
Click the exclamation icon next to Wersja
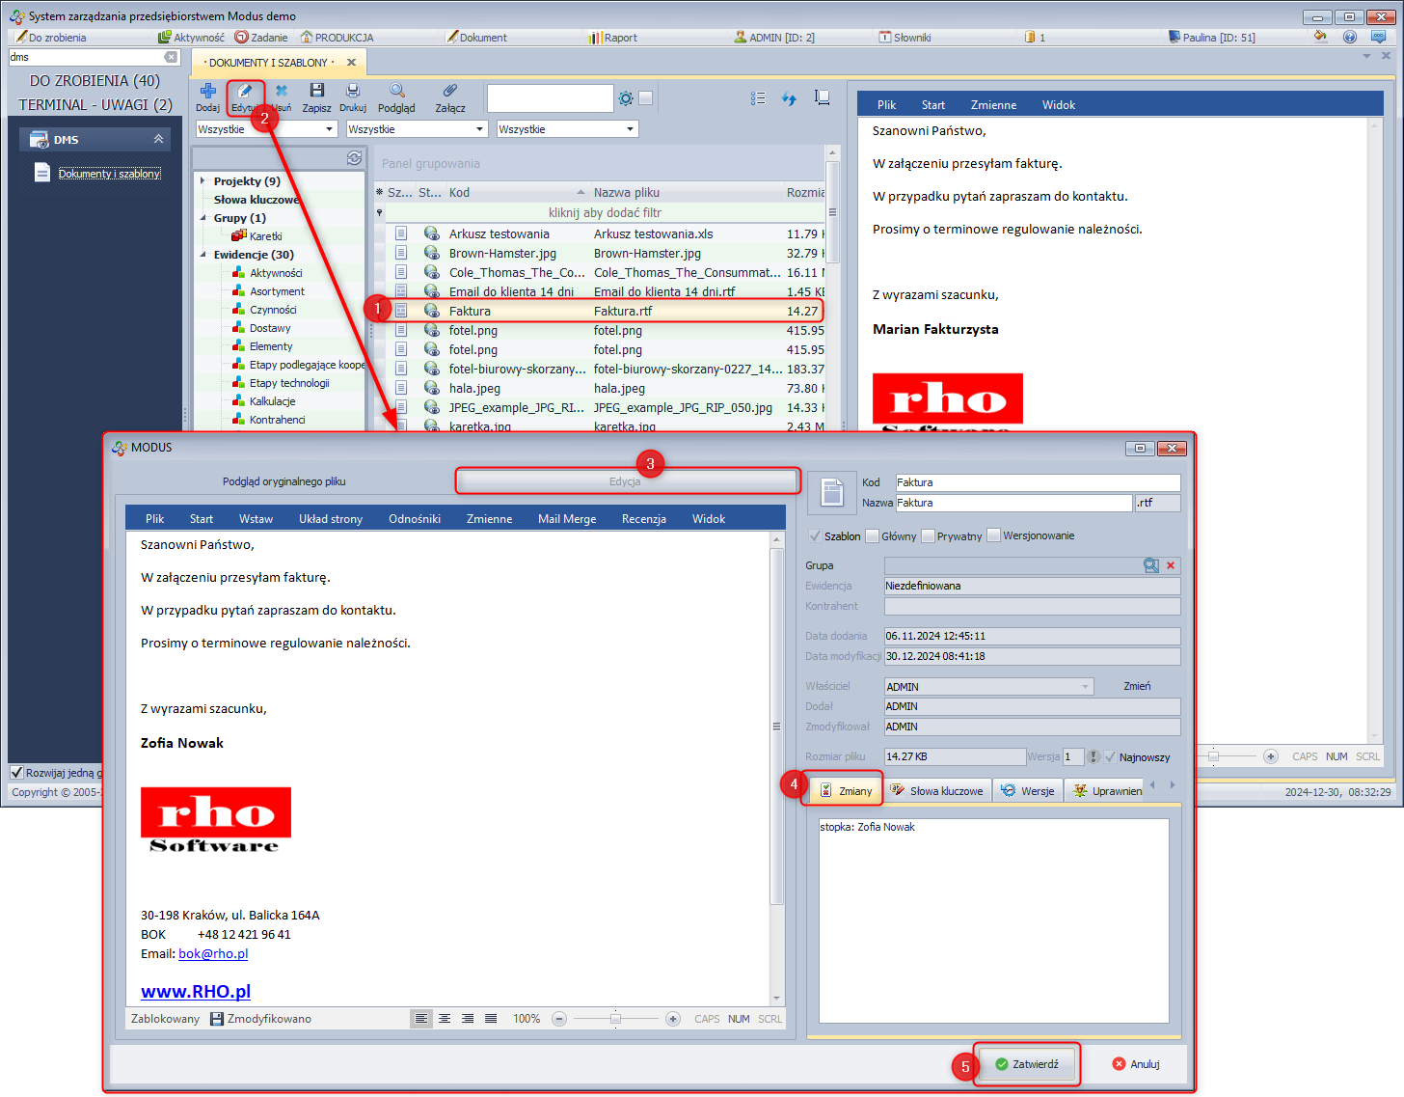coord(1094,757)
